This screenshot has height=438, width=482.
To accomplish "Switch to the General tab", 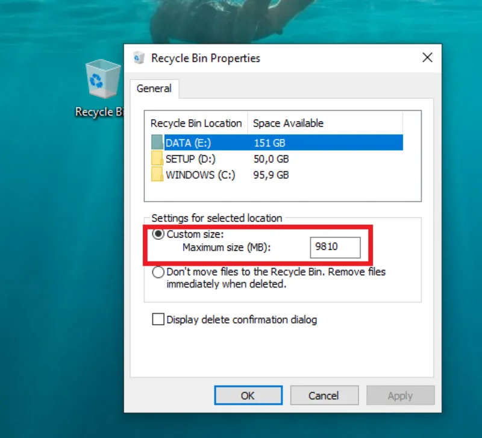I will pos(154,89).
